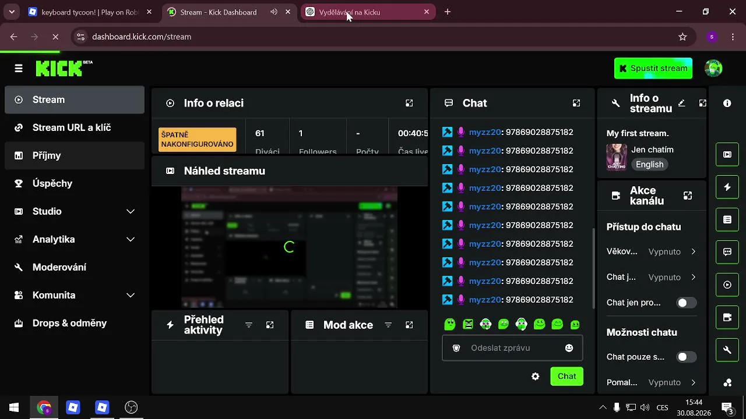
Task: Toggle activity feed lightning widget in right rail
Action: pos(727,187)
